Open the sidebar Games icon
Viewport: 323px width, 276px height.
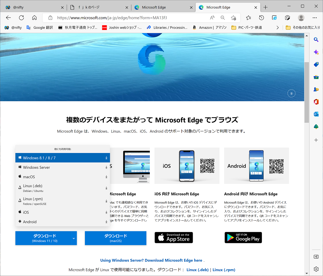[316, 89]
